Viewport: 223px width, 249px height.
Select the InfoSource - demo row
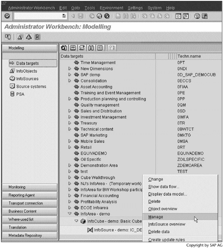click(115, 230)
